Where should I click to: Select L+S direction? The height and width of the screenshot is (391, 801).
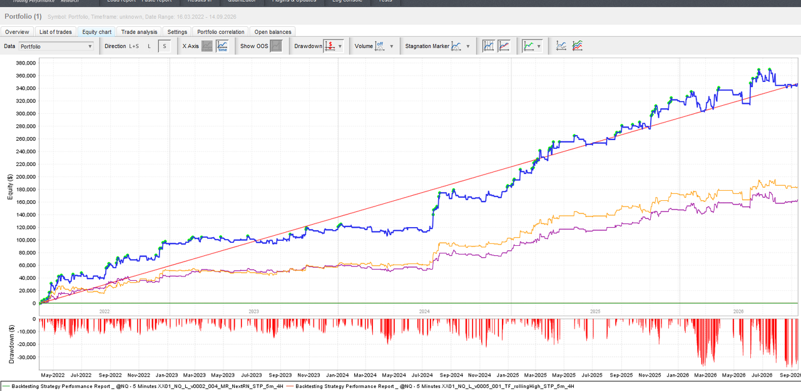tap(134, 46)
